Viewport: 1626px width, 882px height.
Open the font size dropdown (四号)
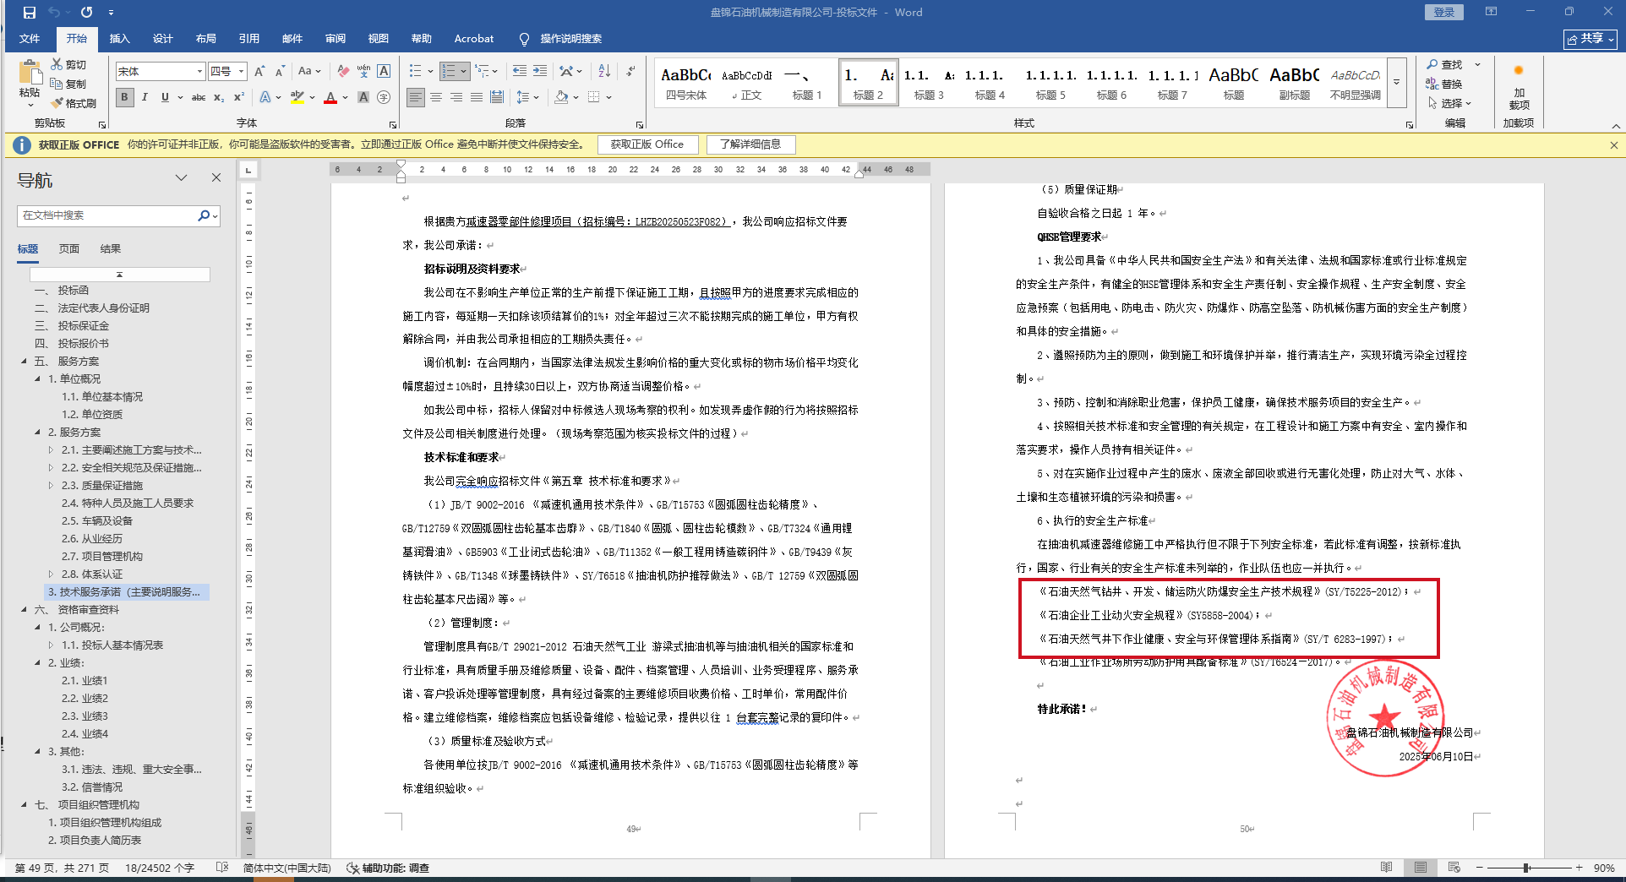click(x=241, y=72)
